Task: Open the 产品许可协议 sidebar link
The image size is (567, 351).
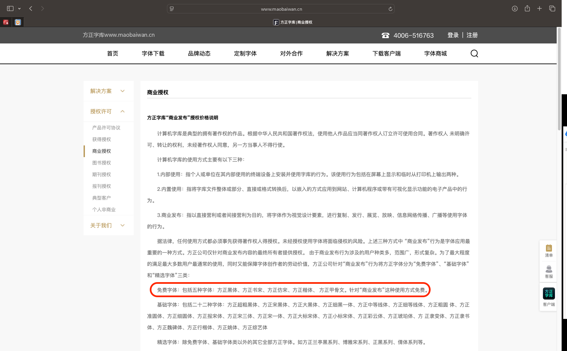Action: click(106, 128)
